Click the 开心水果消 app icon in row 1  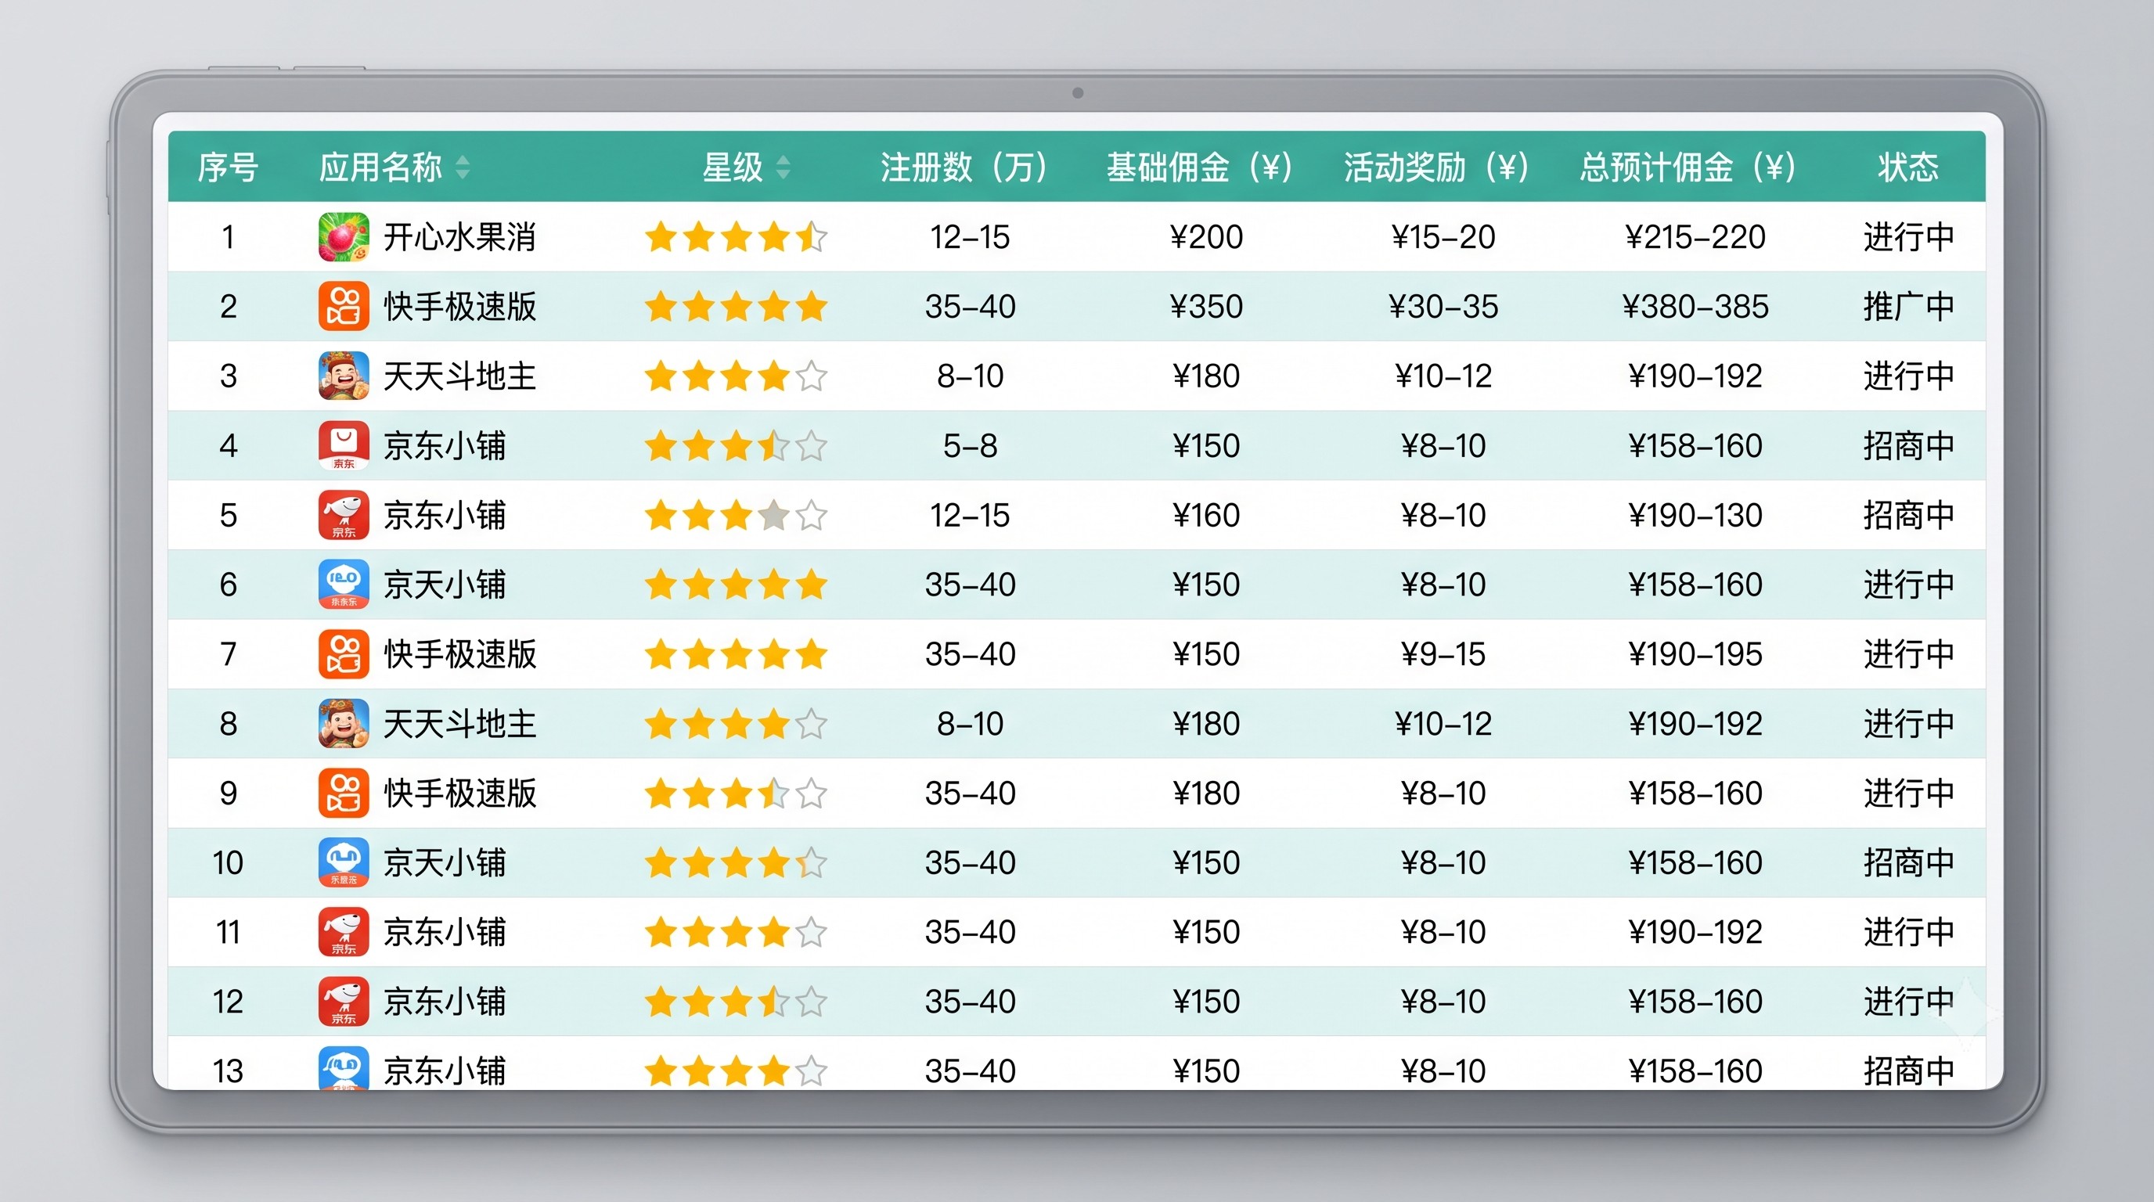pos(344,236)
